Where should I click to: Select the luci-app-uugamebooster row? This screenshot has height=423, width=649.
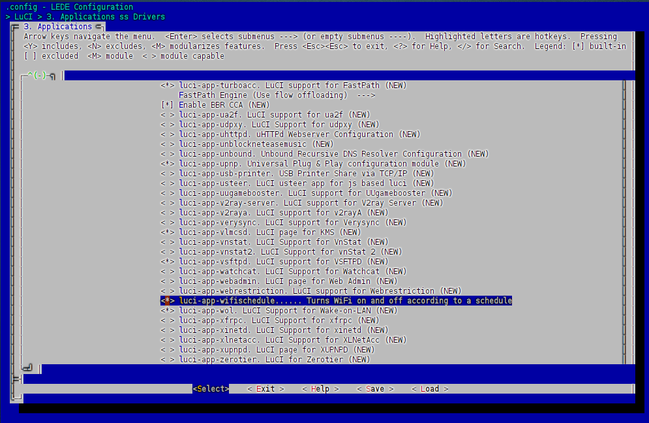point(307,193)
